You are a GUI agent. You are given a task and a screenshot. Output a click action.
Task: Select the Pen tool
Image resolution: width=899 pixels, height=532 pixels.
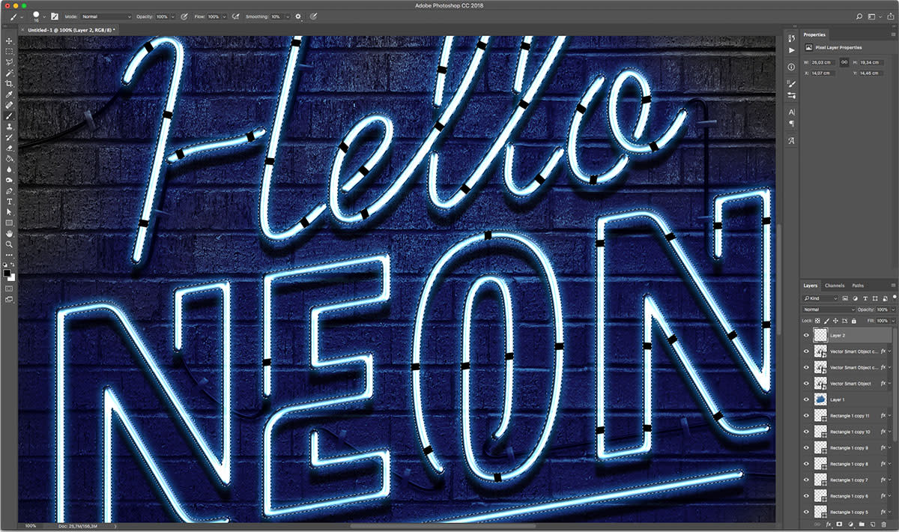(x=9, y=191)
